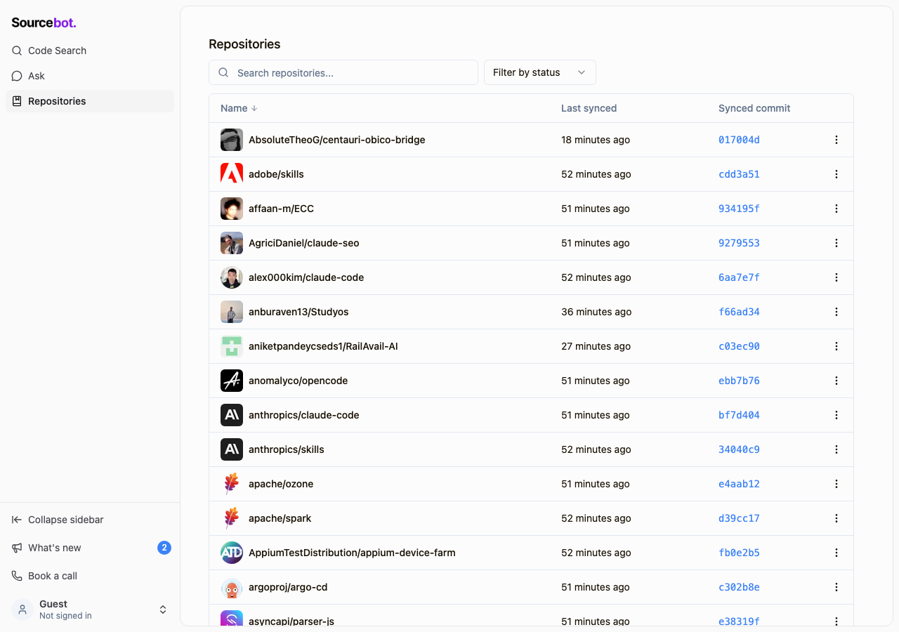Open the Ask page
The height and width of the screenshot is (632, 899).
(x=90, y=76)
